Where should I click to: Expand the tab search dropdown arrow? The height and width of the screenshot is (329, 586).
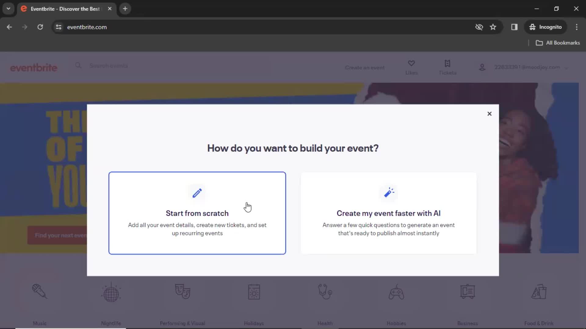[x=9, y=9]
